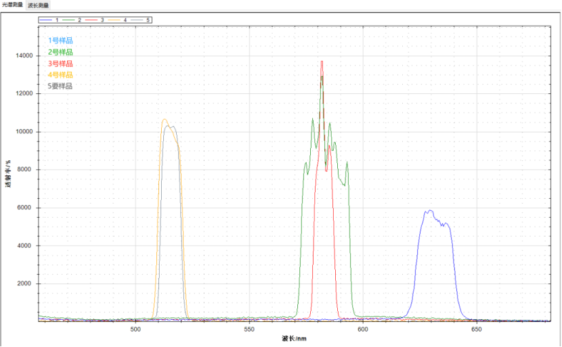This screenshot has width=562, height=347.
Task: Click the 2000 y-axis tick value
Action: pos(24,283)
